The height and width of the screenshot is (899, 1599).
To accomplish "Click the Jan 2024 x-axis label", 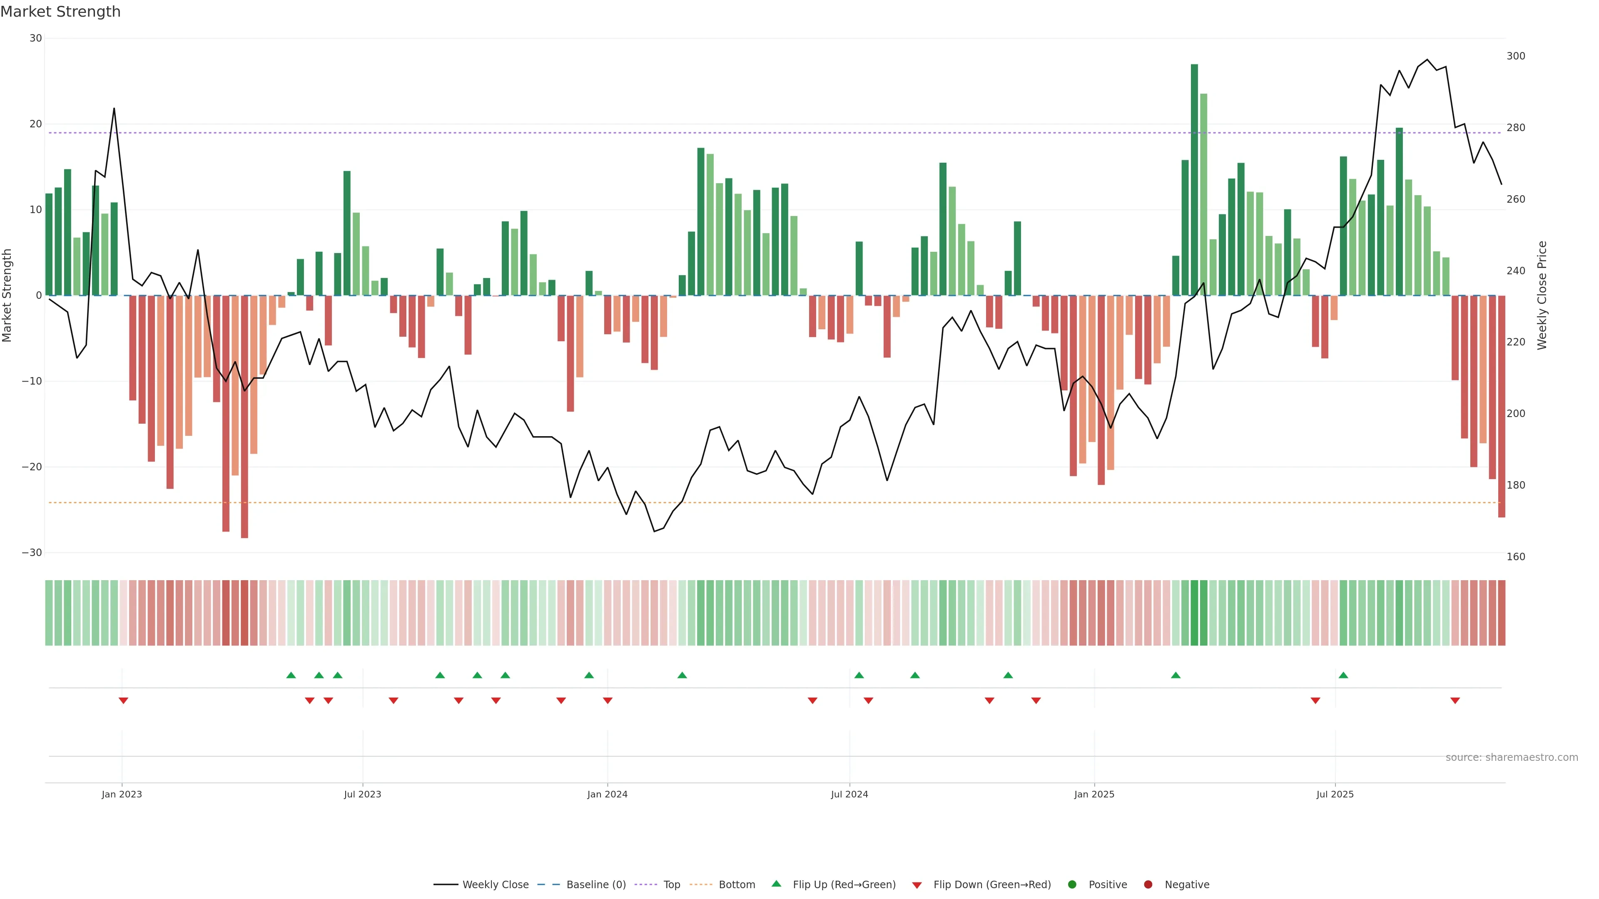I will 607,794.
